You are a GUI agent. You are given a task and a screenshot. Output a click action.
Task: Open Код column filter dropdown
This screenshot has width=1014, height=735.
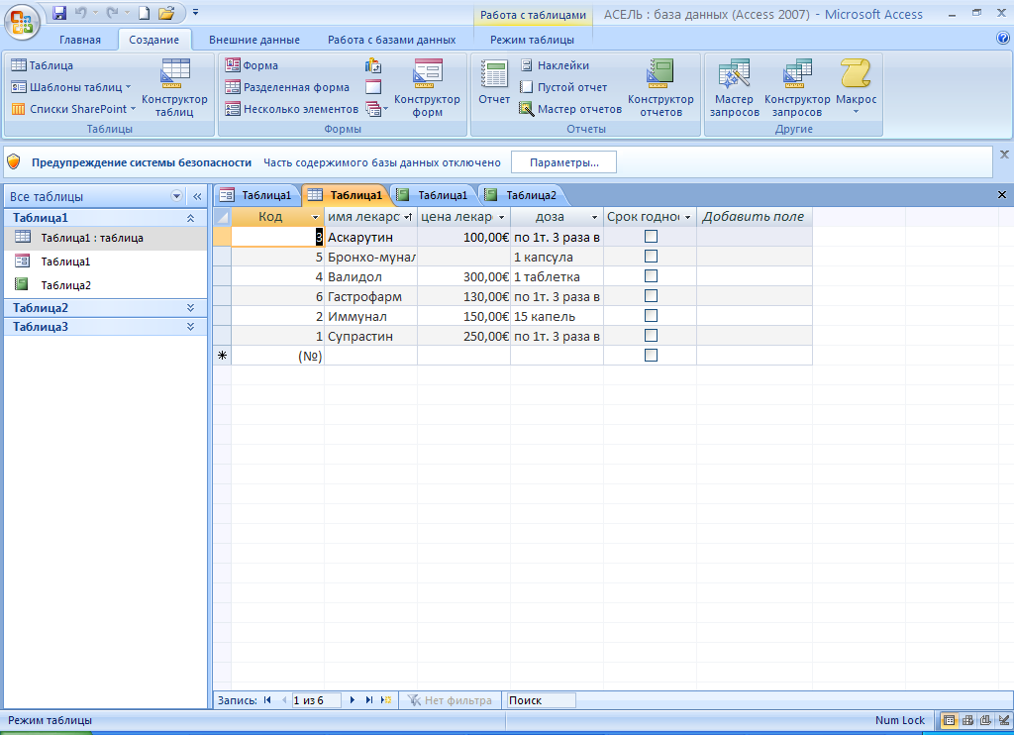coord(316,217)
